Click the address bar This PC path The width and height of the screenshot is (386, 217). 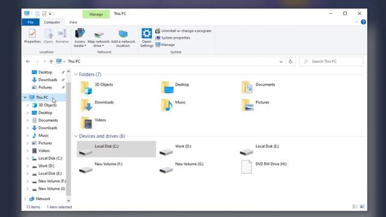click(74, 61)
